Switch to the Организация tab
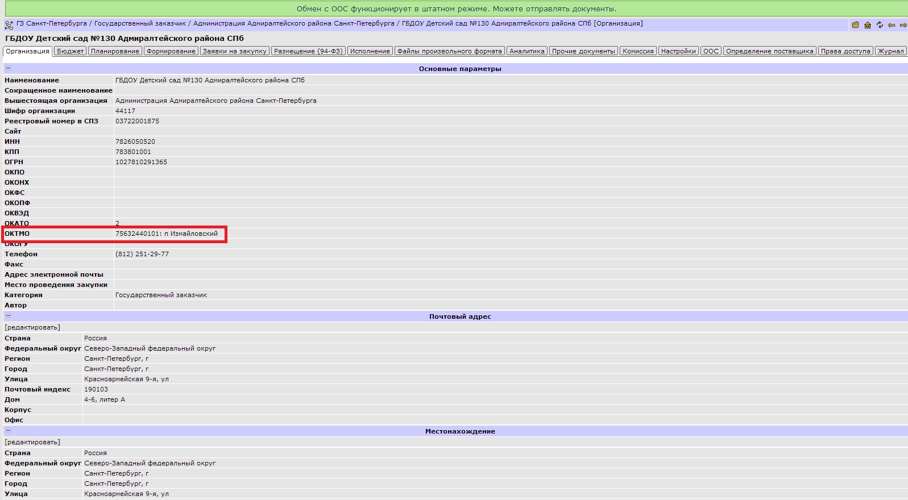 pos(28,51)
